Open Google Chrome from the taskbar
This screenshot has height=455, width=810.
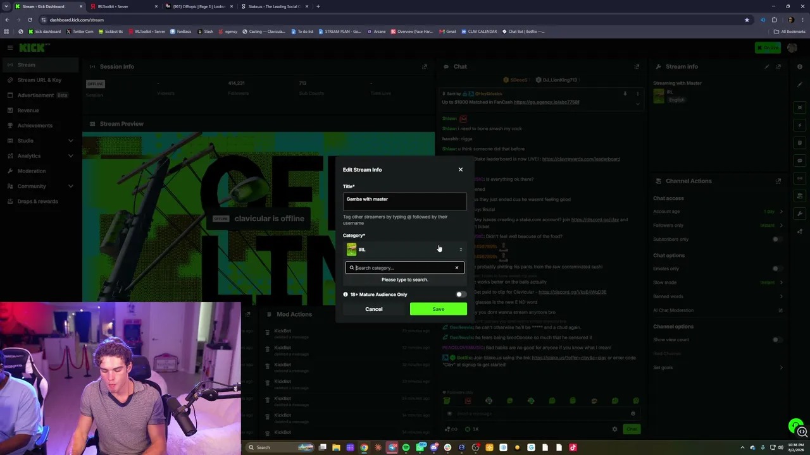tap(364, 447)
